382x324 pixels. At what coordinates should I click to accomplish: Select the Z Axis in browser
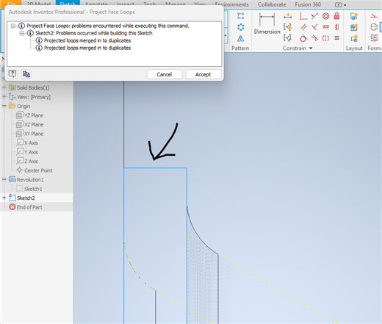point(27,161)
